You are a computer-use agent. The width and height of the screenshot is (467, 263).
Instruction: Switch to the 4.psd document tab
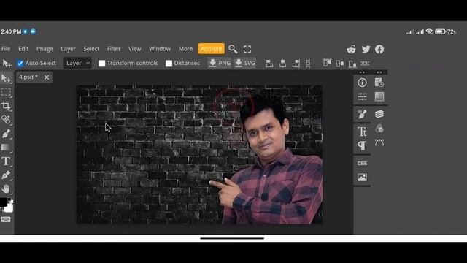pyautogui.click(x=28, y=77)
